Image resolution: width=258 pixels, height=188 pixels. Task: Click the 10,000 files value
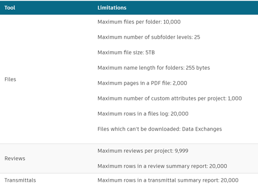click(172, 22)
